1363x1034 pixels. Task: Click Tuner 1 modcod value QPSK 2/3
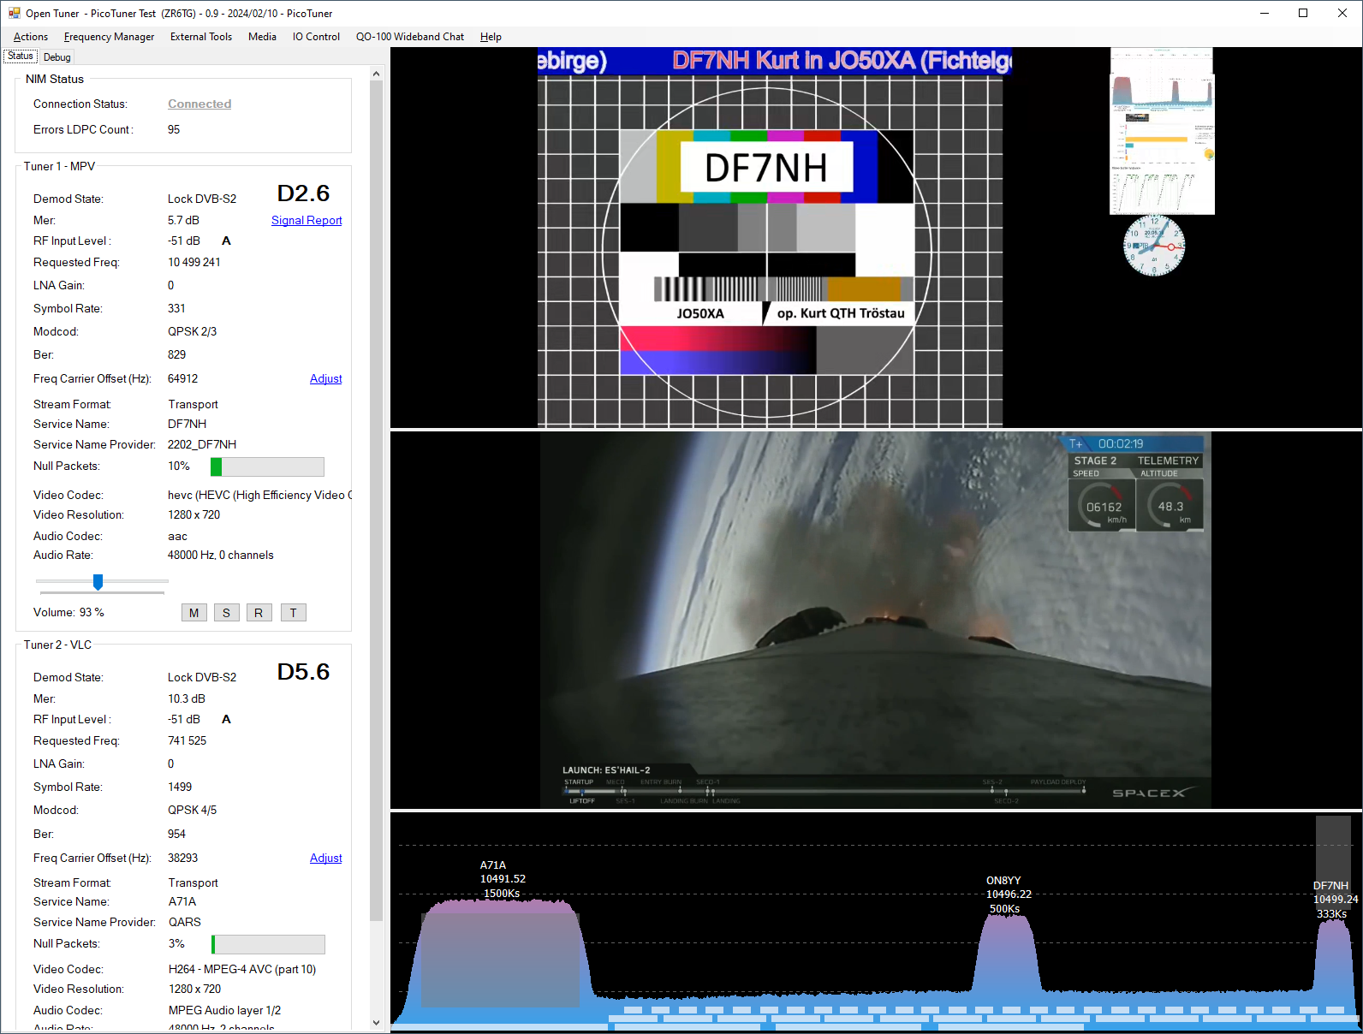(x=192, y=331)
